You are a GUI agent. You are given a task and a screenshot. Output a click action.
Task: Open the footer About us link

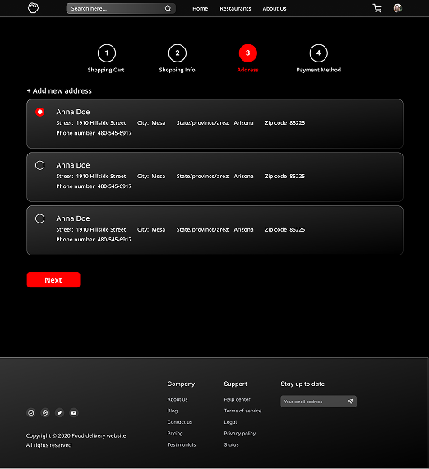(178, 399)
